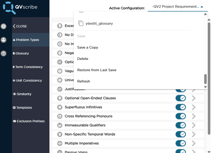Screen dimensions: 211x153
Task: Click the greyed Save option
Action: click(x=81, y=36)
